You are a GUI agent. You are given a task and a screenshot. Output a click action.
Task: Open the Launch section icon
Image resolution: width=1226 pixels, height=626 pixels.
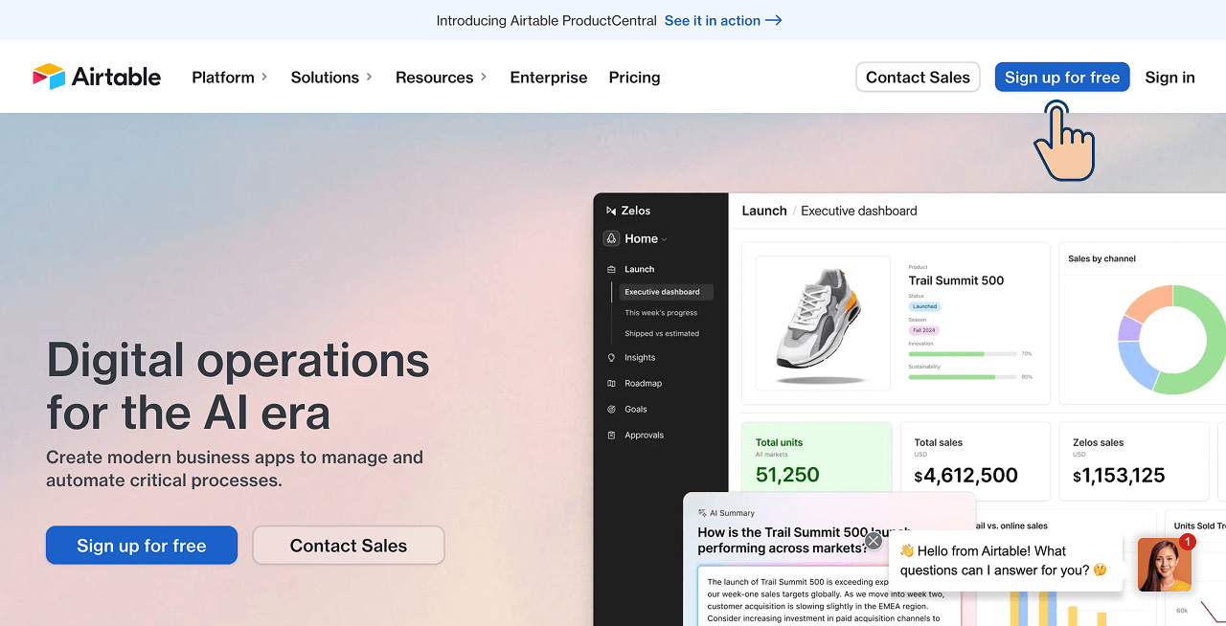tap(611, 269)
